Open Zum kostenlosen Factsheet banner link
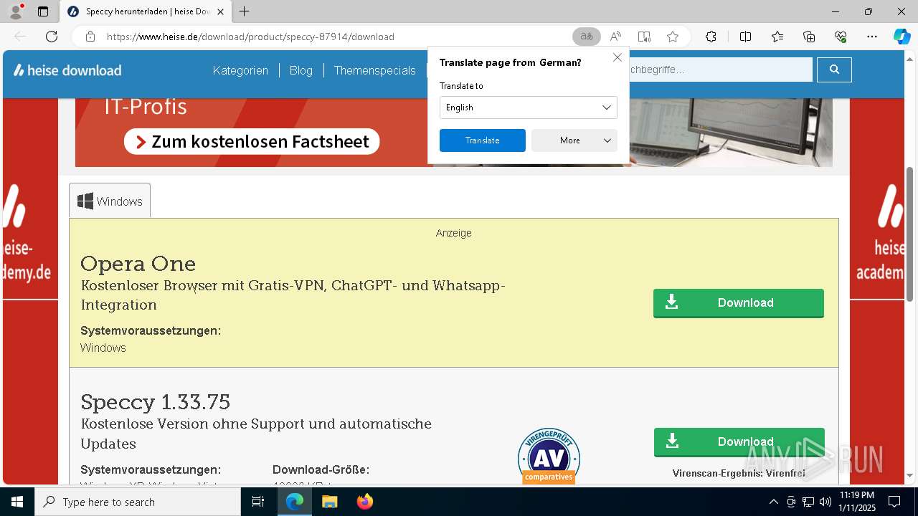The height and width of the screenshot is (516, 918). coord(252,141)
